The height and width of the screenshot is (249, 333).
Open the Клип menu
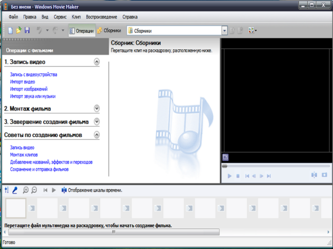tap(76, 17)
